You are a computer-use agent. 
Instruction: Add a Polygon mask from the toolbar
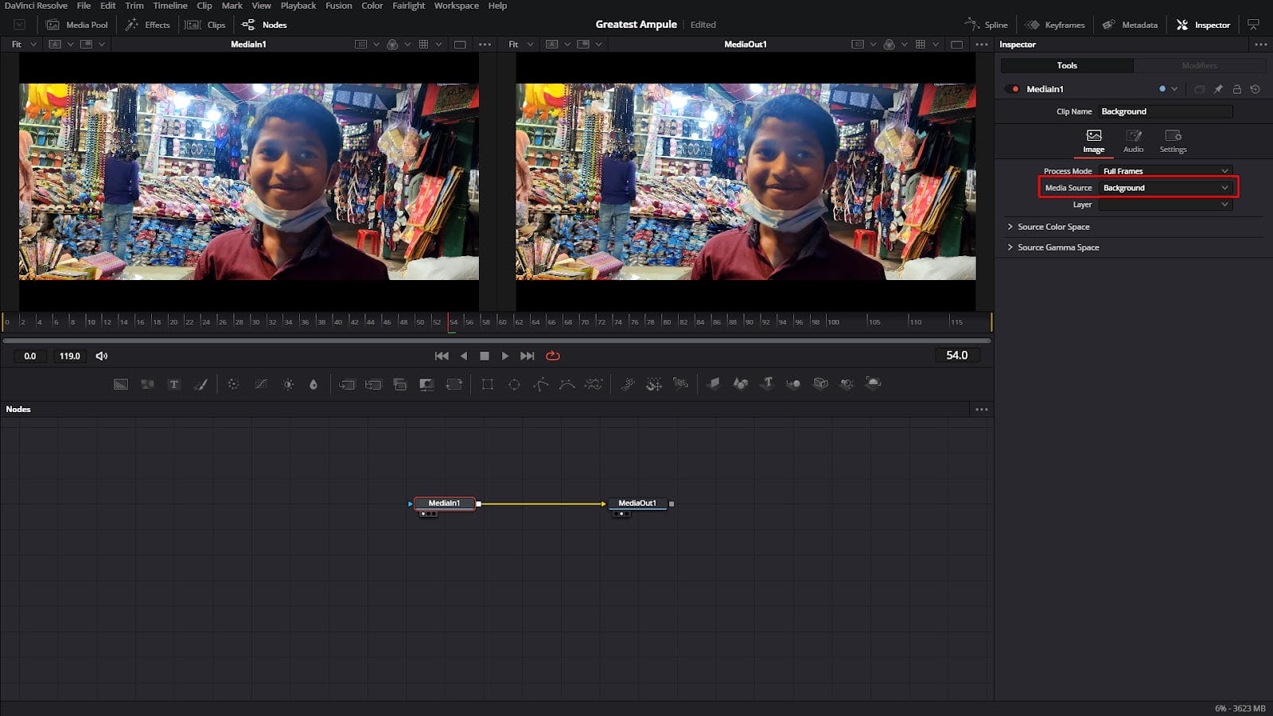pos(540,384)
